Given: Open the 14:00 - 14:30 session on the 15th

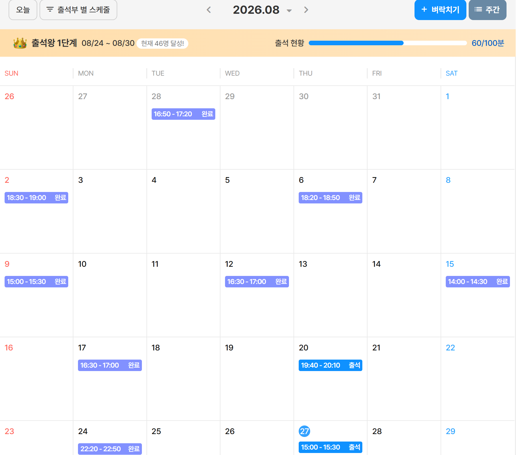Looking at the screenshot, I should 478,282.
